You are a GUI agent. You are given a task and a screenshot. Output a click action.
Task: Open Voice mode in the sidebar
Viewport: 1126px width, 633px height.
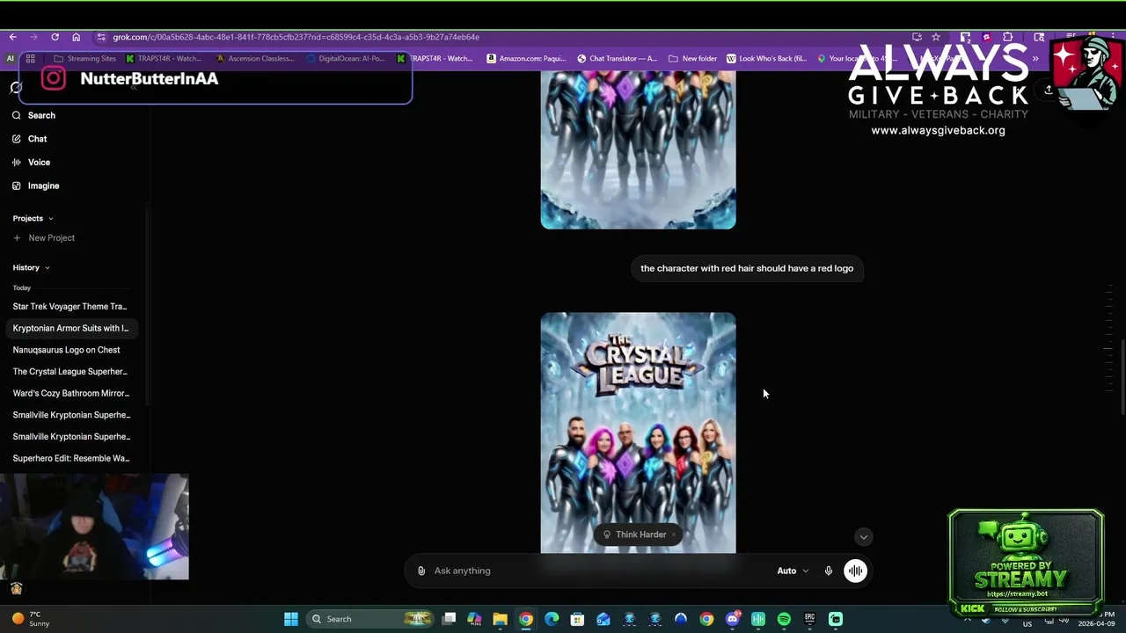pyautogui.click(x=31, y=163)
